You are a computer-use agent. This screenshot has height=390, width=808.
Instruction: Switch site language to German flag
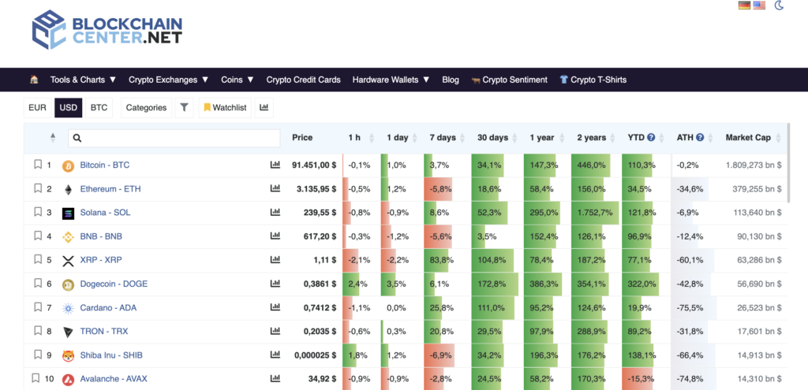(744, 6)
